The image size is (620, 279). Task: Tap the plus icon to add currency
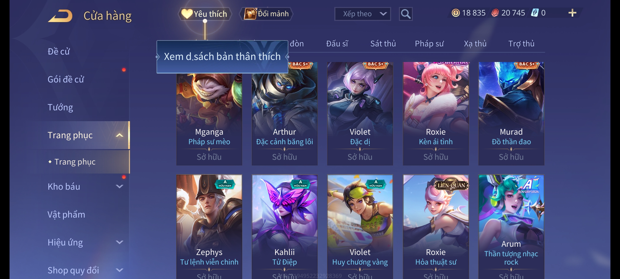point(572,13)
